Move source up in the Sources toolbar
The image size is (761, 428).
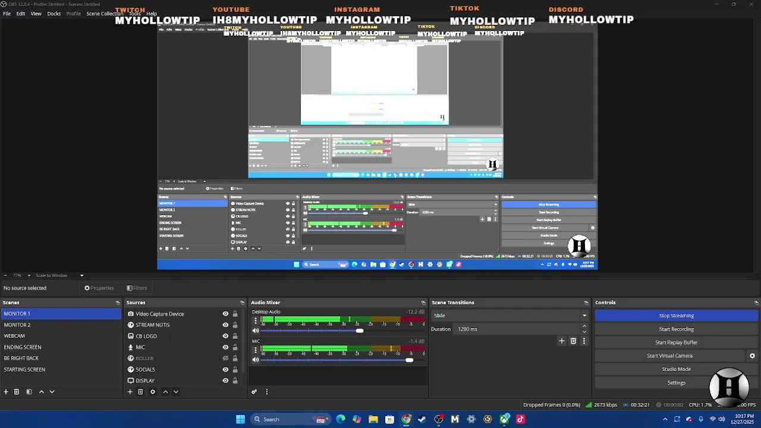[165, 392]
